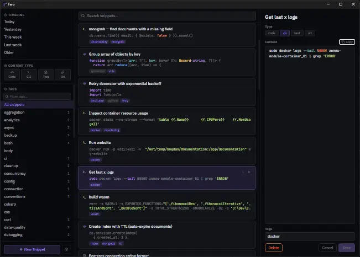Select the bash tag
This screenshot has height=257, width=360.
tap(36, 143)
